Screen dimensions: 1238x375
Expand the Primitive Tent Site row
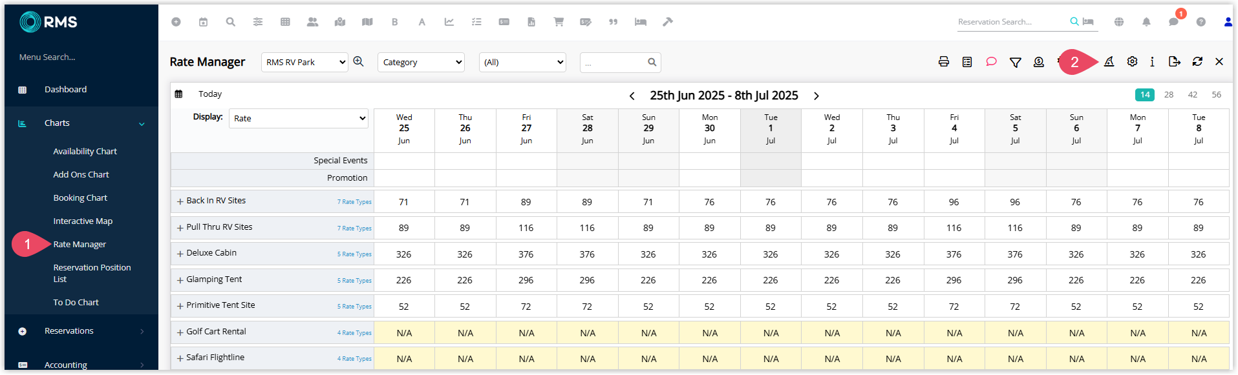[x=180, y=307]
